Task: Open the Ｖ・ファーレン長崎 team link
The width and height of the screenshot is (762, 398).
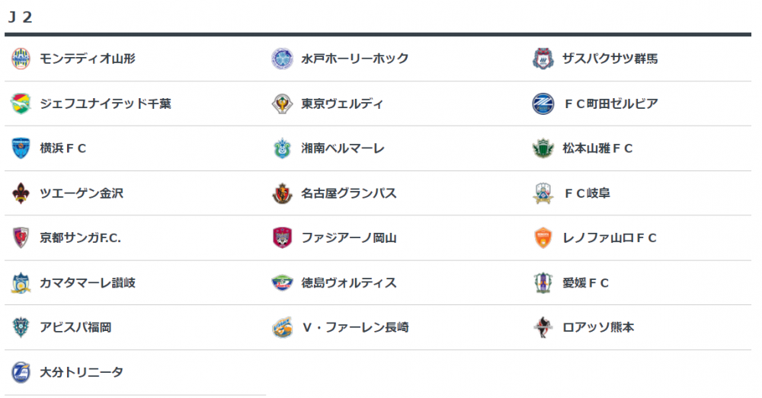Action: click(x=354, y=328)
